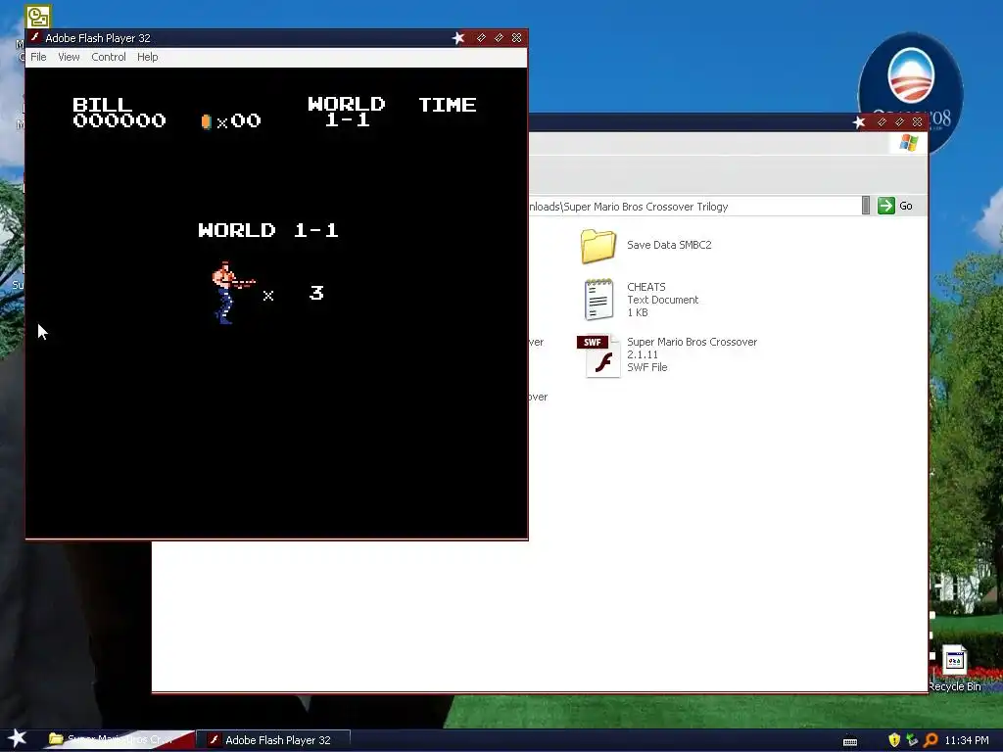Click the Go label beside the address bar
1003x752 pixels.
pyautogui.click(x=906, y=206)
